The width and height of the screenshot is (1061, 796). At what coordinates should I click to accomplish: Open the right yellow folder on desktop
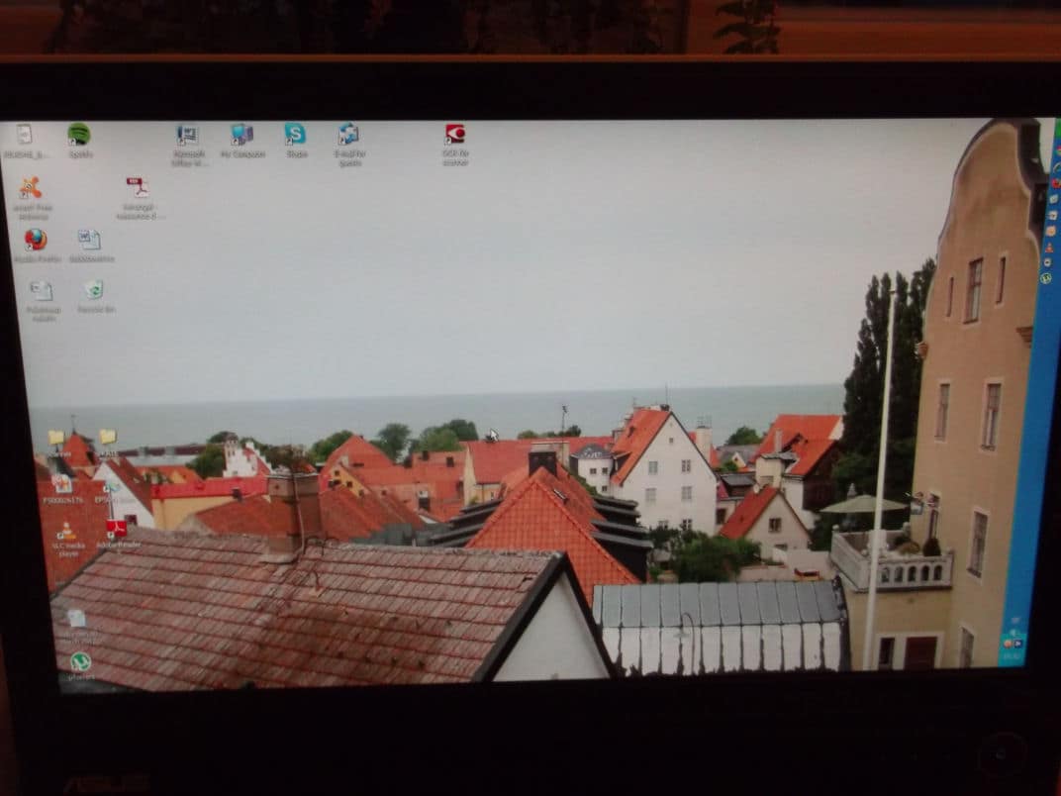[107, 437]
